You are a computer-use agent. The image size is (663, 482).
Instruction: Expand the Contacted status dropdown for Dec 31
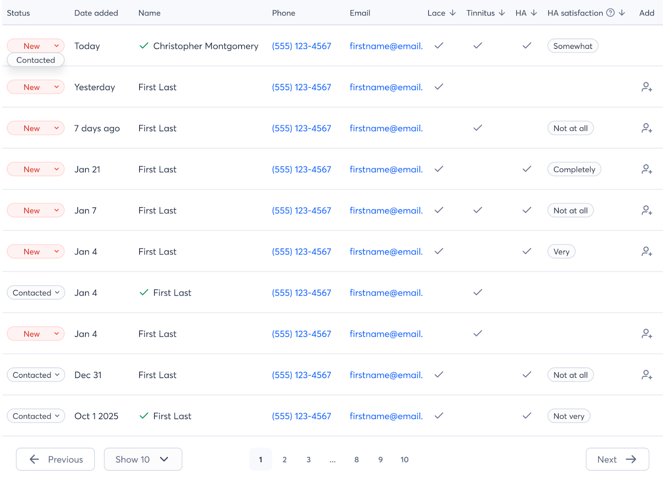(x=36, y=375)
